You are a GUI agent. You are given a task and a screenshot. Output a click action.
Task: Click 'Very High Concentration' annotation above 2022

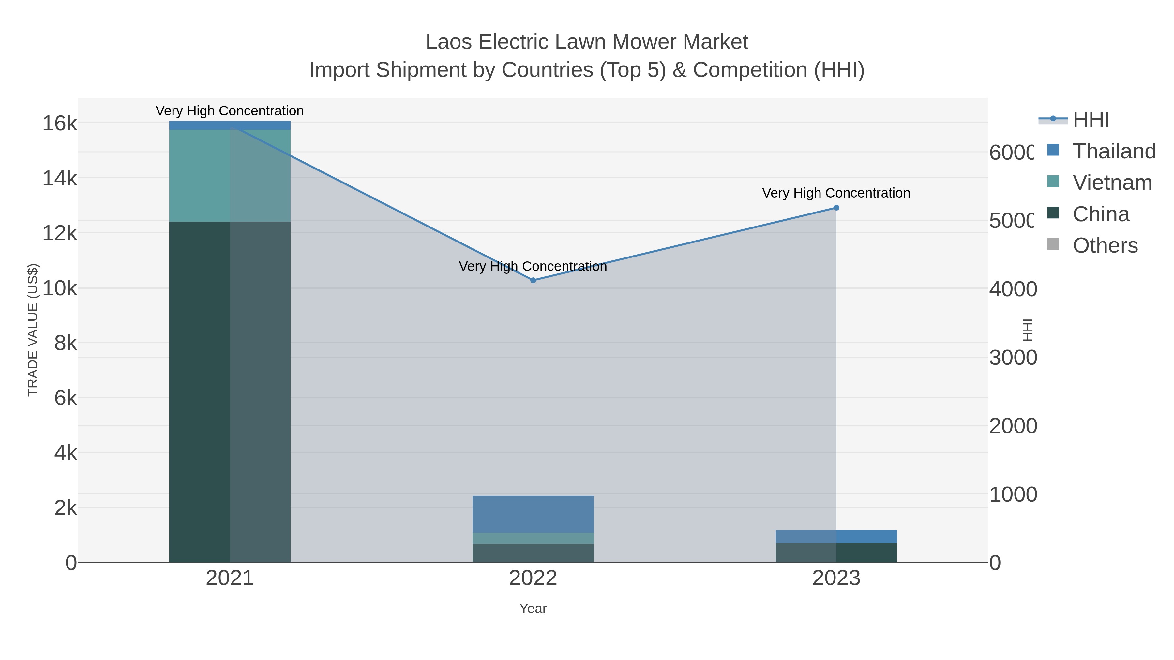533,267
